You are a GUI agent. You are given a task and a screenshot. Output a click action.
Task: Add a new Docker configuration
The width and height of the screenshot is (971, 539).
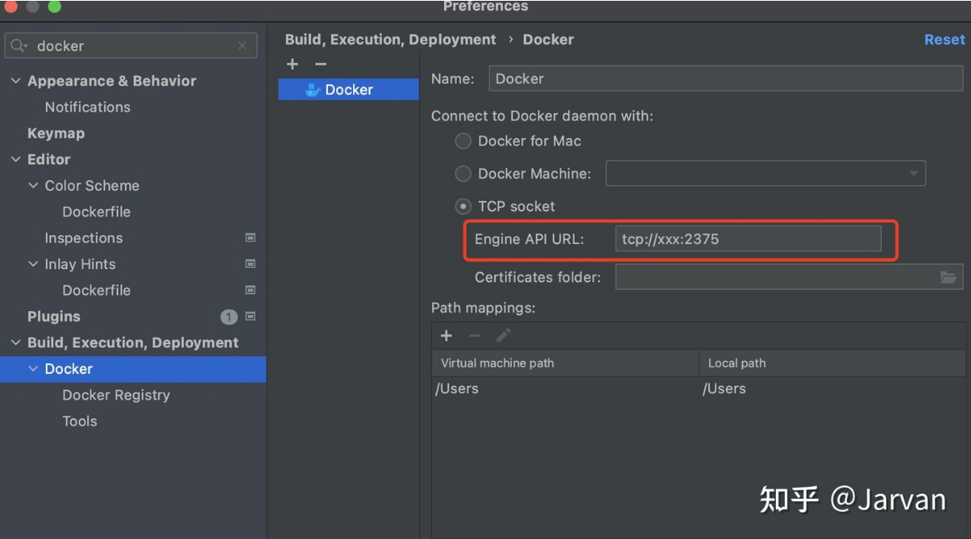click(293, 64)
